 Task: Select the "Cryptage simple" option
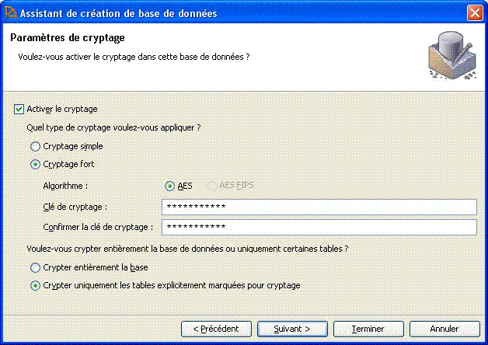coord(34,146)
